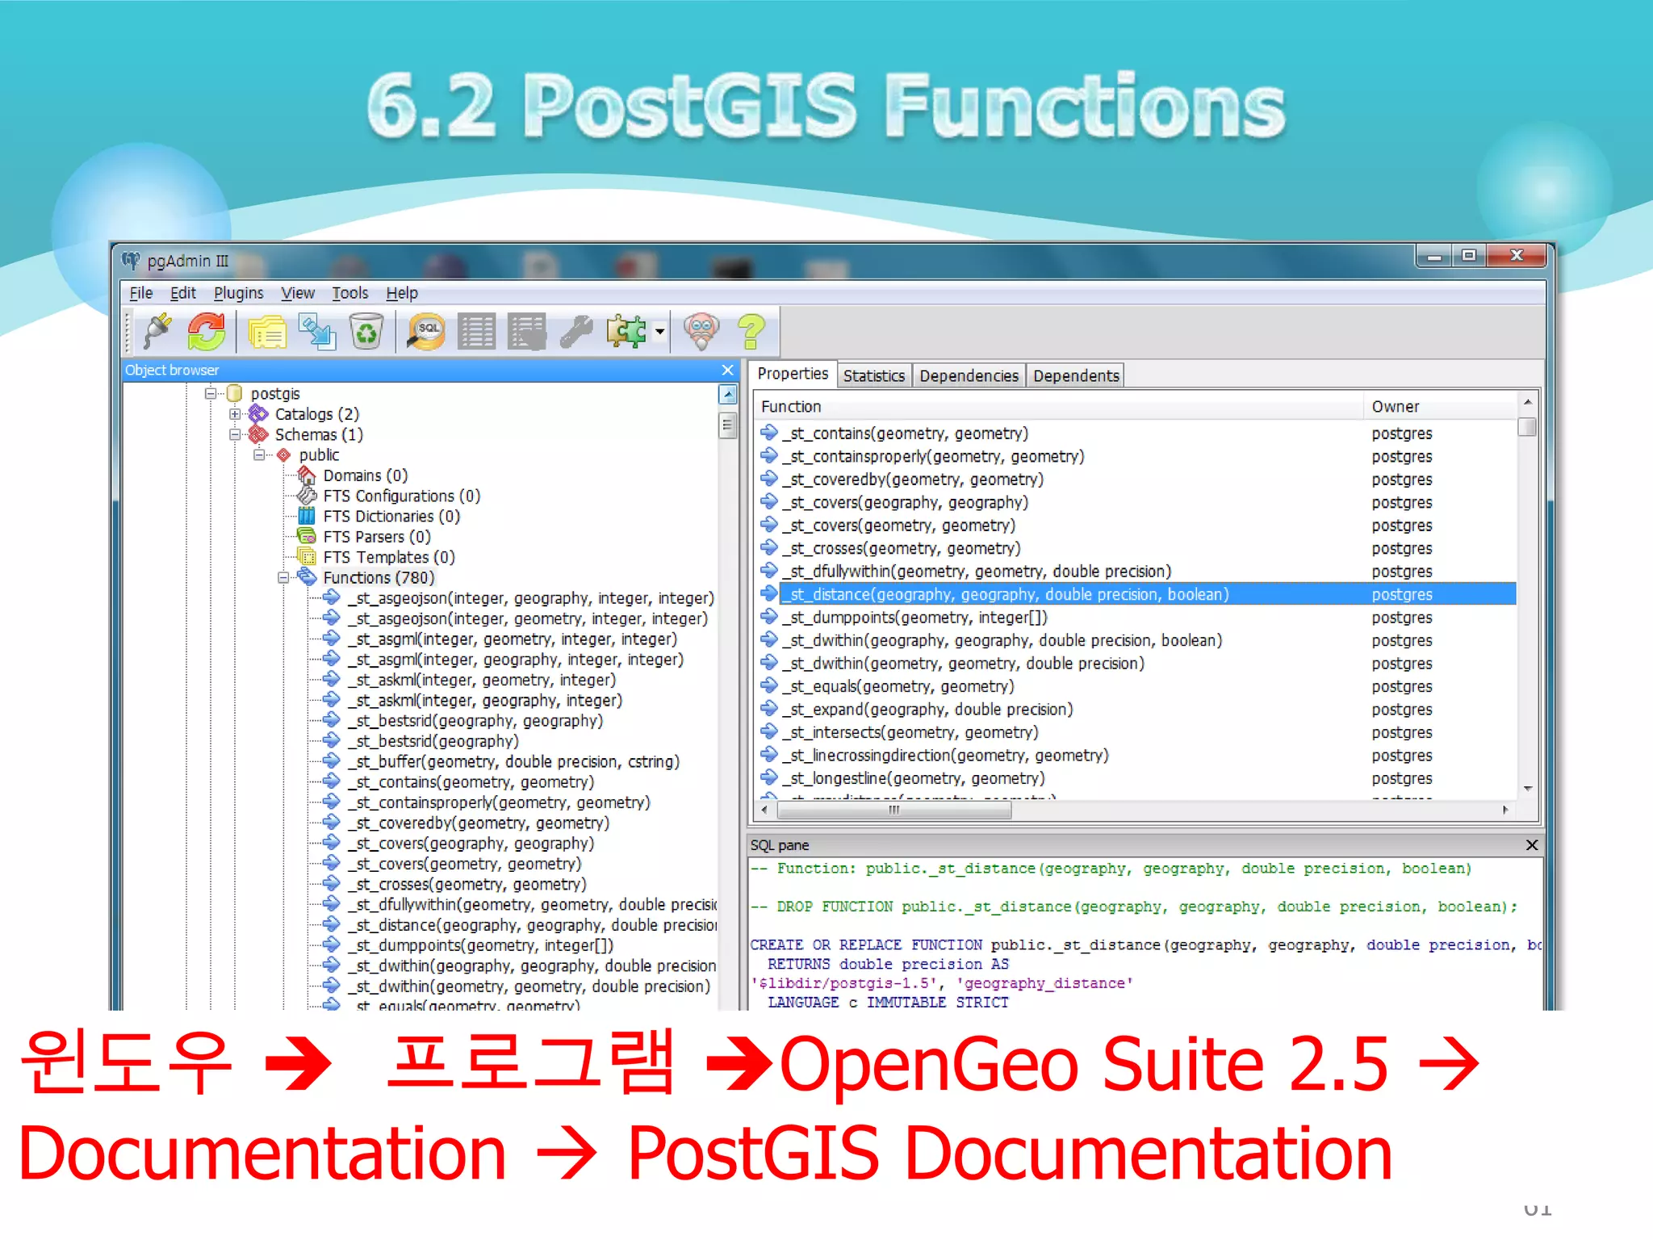The height and width of the screenshot is (1240, 1653).
Task: Switch to the Dependencies tab
Action: (x=969, y=376)
